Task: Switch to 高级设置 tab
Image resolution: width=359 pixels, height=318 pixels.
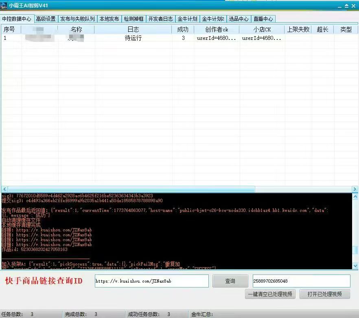Action: (x=46, y=19)
